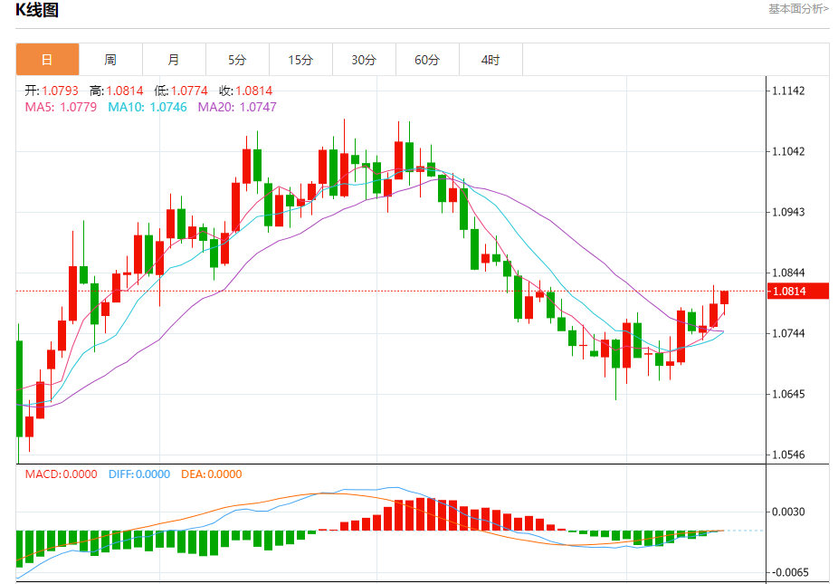Click the MACD indicator label
Screen dimensions: 838x584
tap(61, 474)
